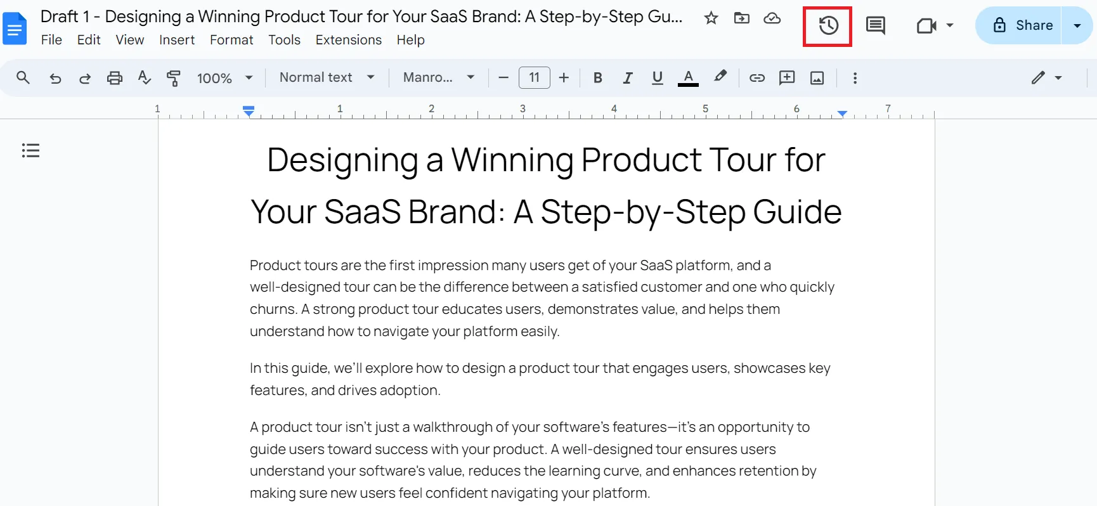The width and height of the screenshot is (1097, 506).
Task: Open version history clock icon
Action: point(828,26)
